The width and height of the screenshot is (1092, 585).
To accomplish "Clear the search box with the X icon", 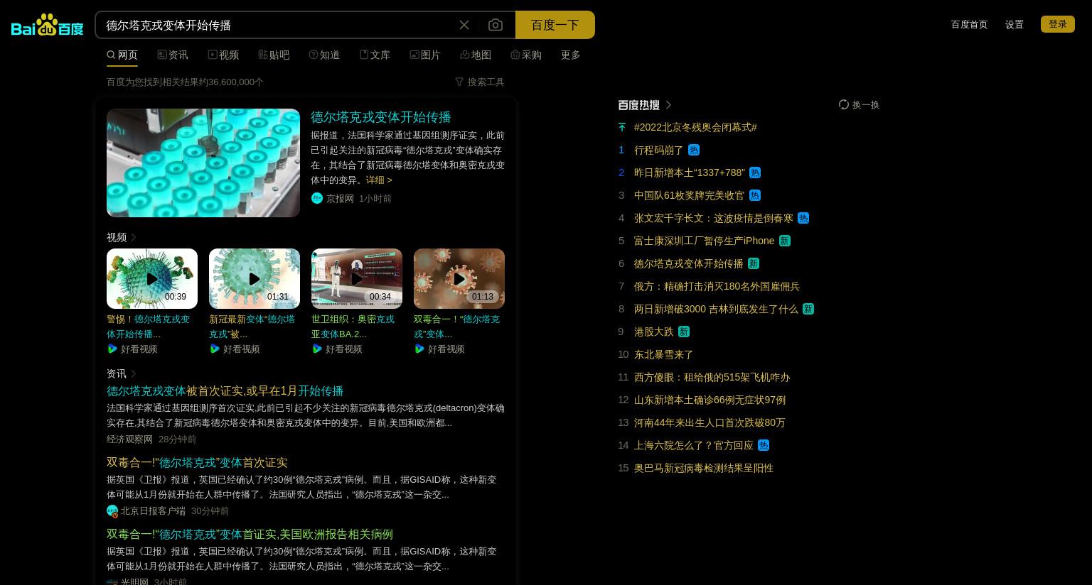I will coord(464,25).
